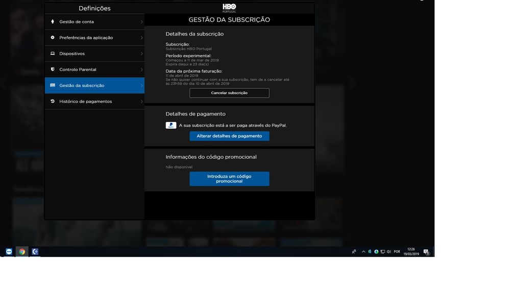Viewport: 510px width, 287px height.
Task: Click Alterar detalhes de pagamento button
Action: pos(229,136)
